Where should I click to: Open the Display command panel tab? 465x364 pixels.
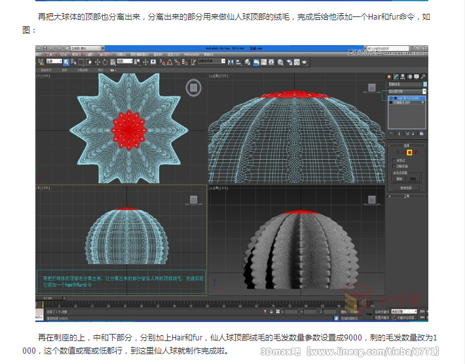(x=417, y=77)
